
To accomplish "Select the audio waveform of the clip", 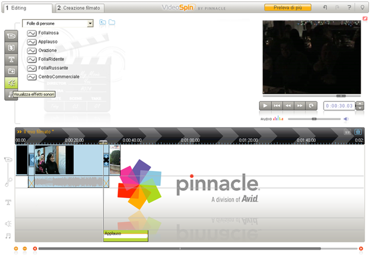I will tap(68, 182).
